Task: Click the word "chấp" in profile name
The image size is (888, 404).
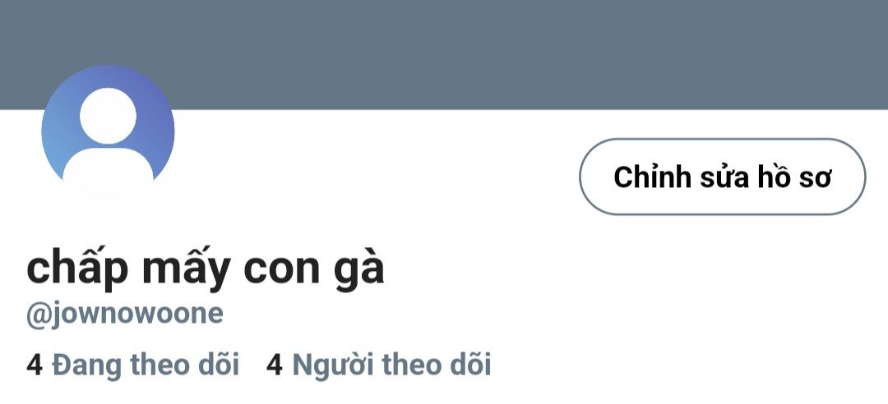Action: (77, 270)
